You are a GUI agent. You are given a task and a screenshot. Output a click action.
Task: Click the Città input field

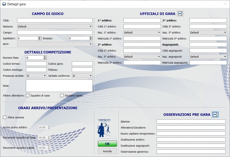[55, 20]
